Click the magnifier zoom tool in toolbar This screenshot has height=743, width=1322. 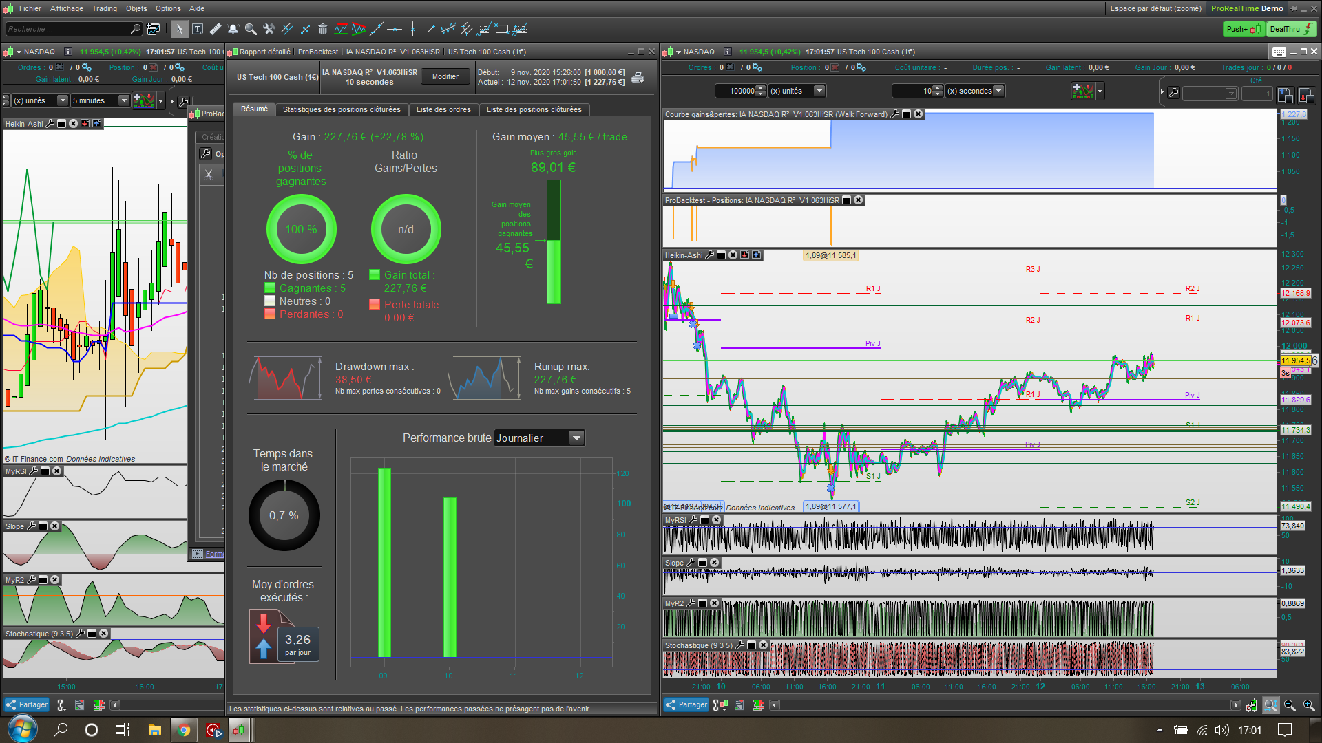tap(251, 29)
